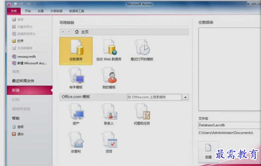The width and height of the screenshot is (261, 166).
Task: Switch to the 外部数据 ribbon tab
Action: click(x=56, y=11)
